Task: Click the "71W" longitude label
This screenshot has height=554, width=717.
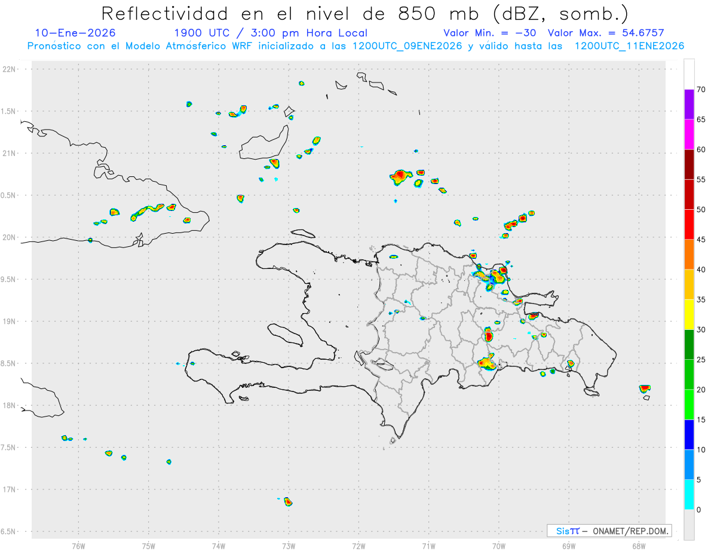Action: coord(429,546)
